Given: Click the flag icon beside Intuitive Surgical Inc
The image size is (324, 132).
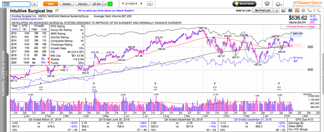Looking at the screenshot, I should [57, 10].
